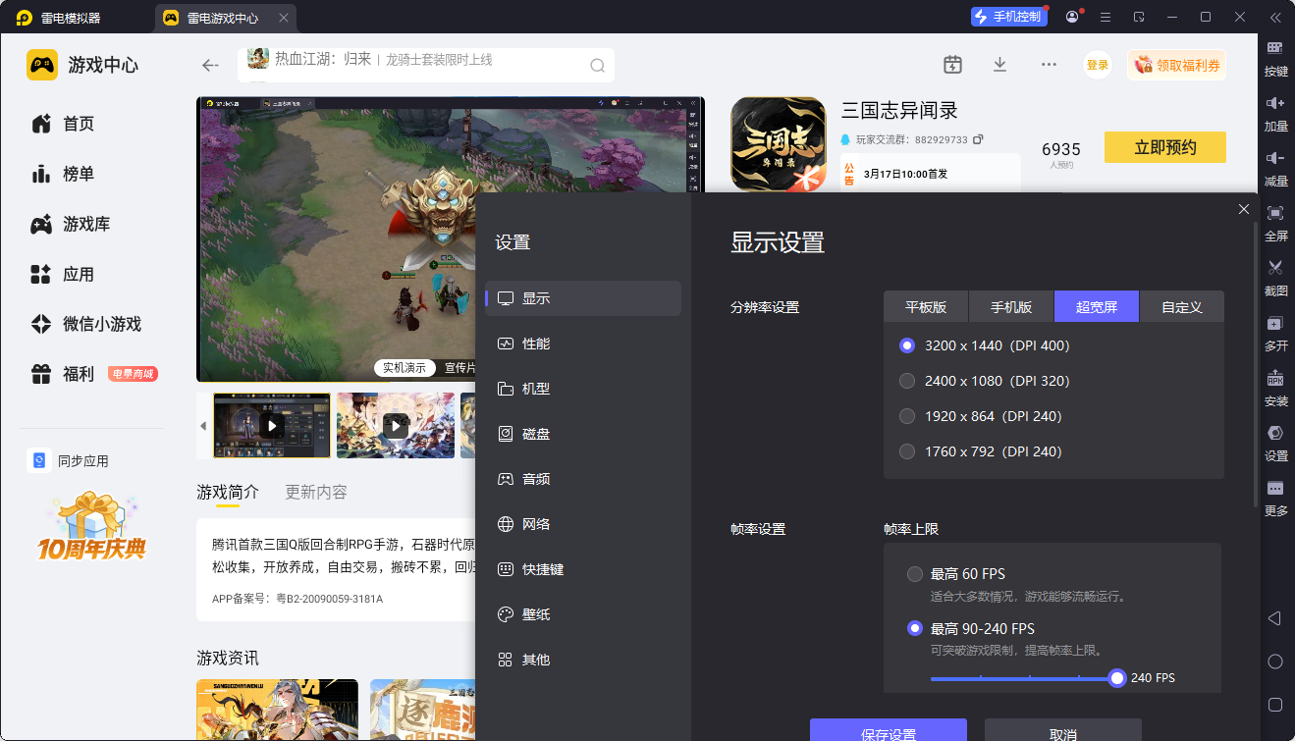Open the account profile icon in title bar
The width and height of the screenshot is (1295, 741).
(1072, 17)
